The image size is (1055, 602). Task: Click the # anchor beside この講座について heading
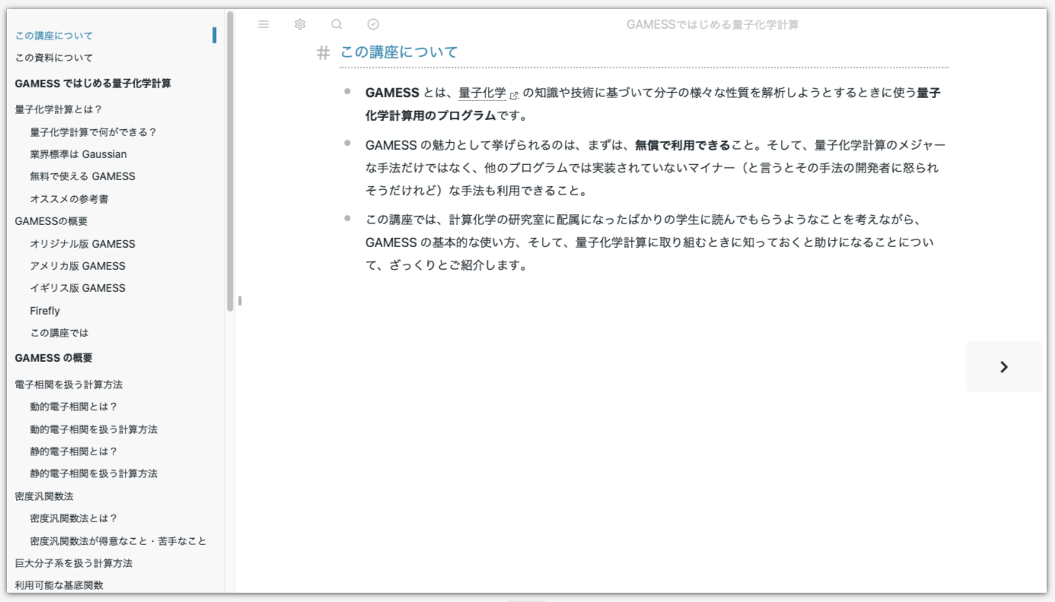pos(324,52)
